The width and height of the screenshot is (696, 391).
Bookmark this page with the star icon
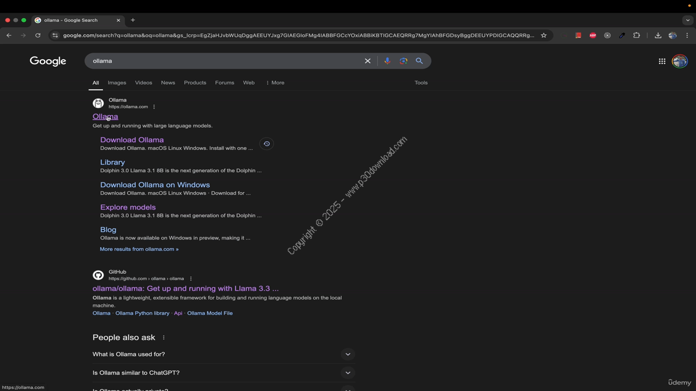543,35
